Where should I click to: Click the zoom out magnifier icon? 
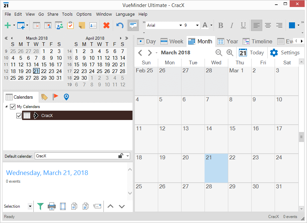click(219, 53)
